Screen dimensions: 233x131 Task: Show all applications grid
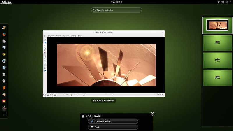point(4,114)
